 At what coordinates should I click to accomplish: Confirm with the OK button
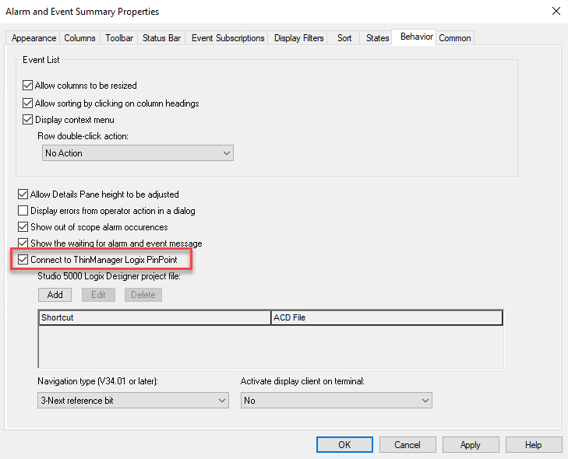click(344, 444)
